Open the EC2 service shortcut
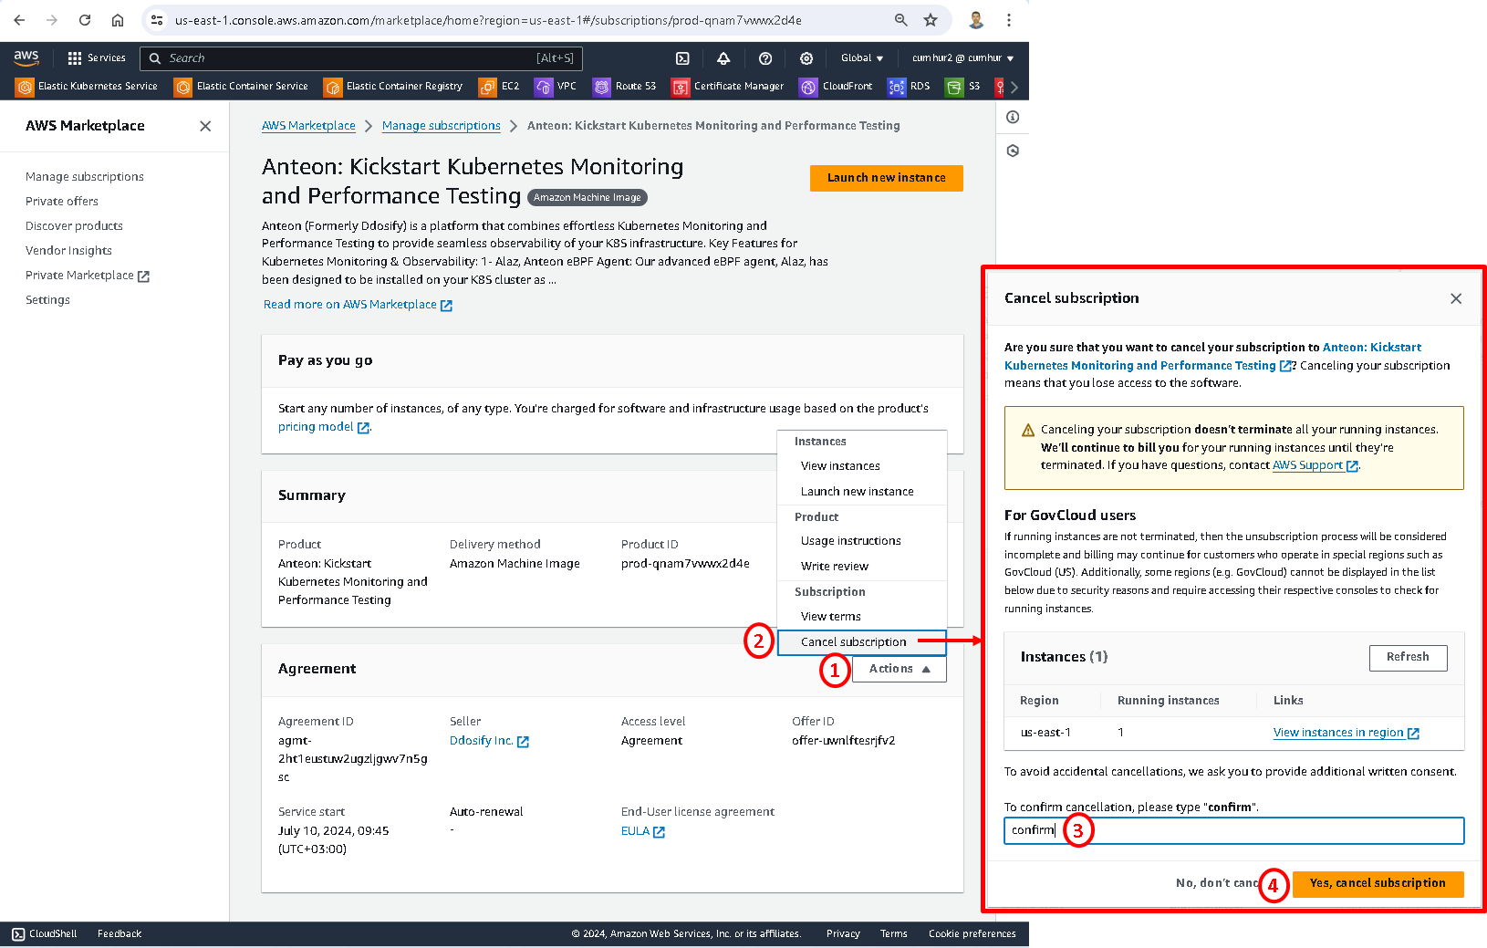The width and height of the screenshot is (1487, 948). (x=499, y=87)
